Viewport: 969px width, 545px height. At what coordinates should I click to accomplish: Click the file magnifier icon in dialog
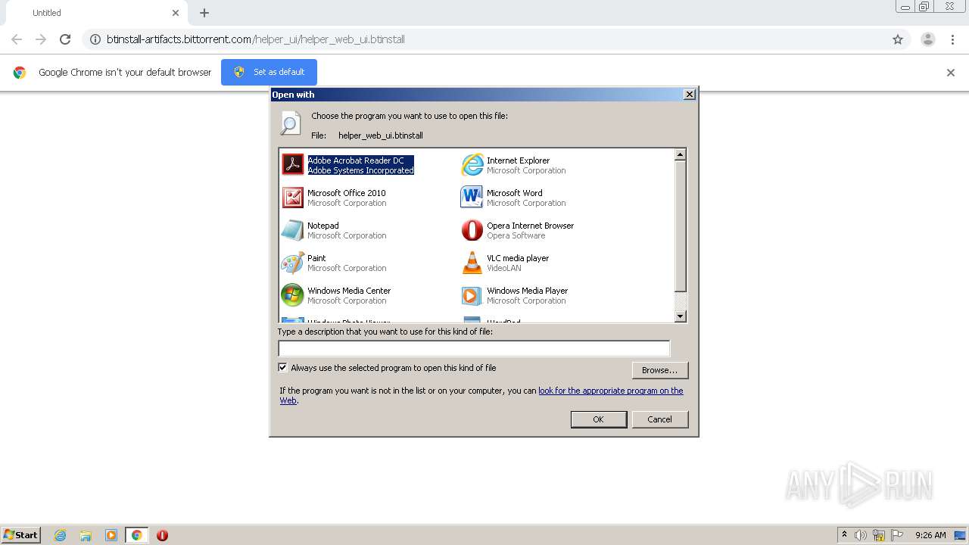(290, 123)
